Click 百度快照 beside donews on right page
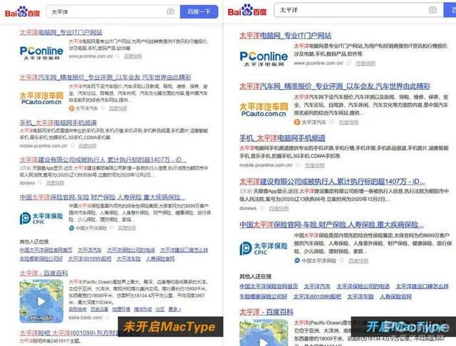The width and height of the screenshot is (456, 346). coord(279,209)
